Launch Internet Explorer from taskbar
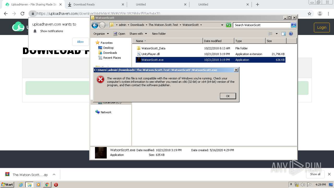This screenshot has height=188, width=334. [21, 185]
